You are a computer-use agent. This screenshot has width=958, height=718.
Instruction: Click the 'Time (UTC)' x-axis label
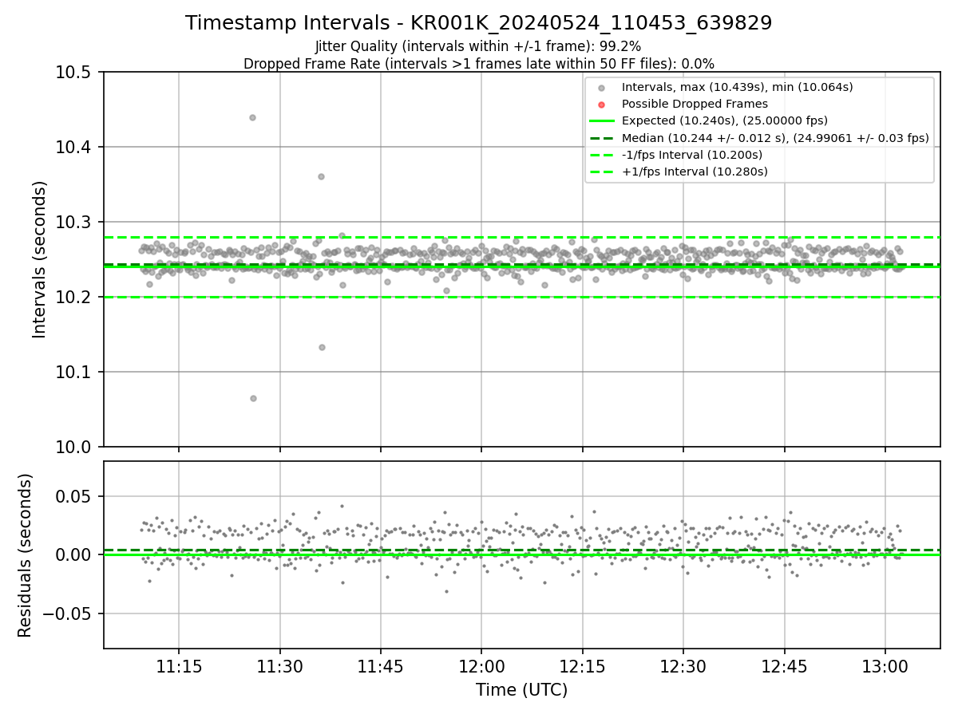tap(521, 690)
